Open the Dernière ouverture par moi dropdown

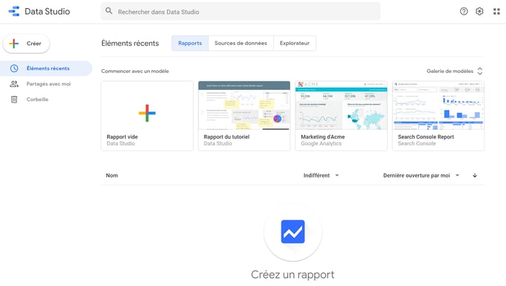(x=421, y=175)
